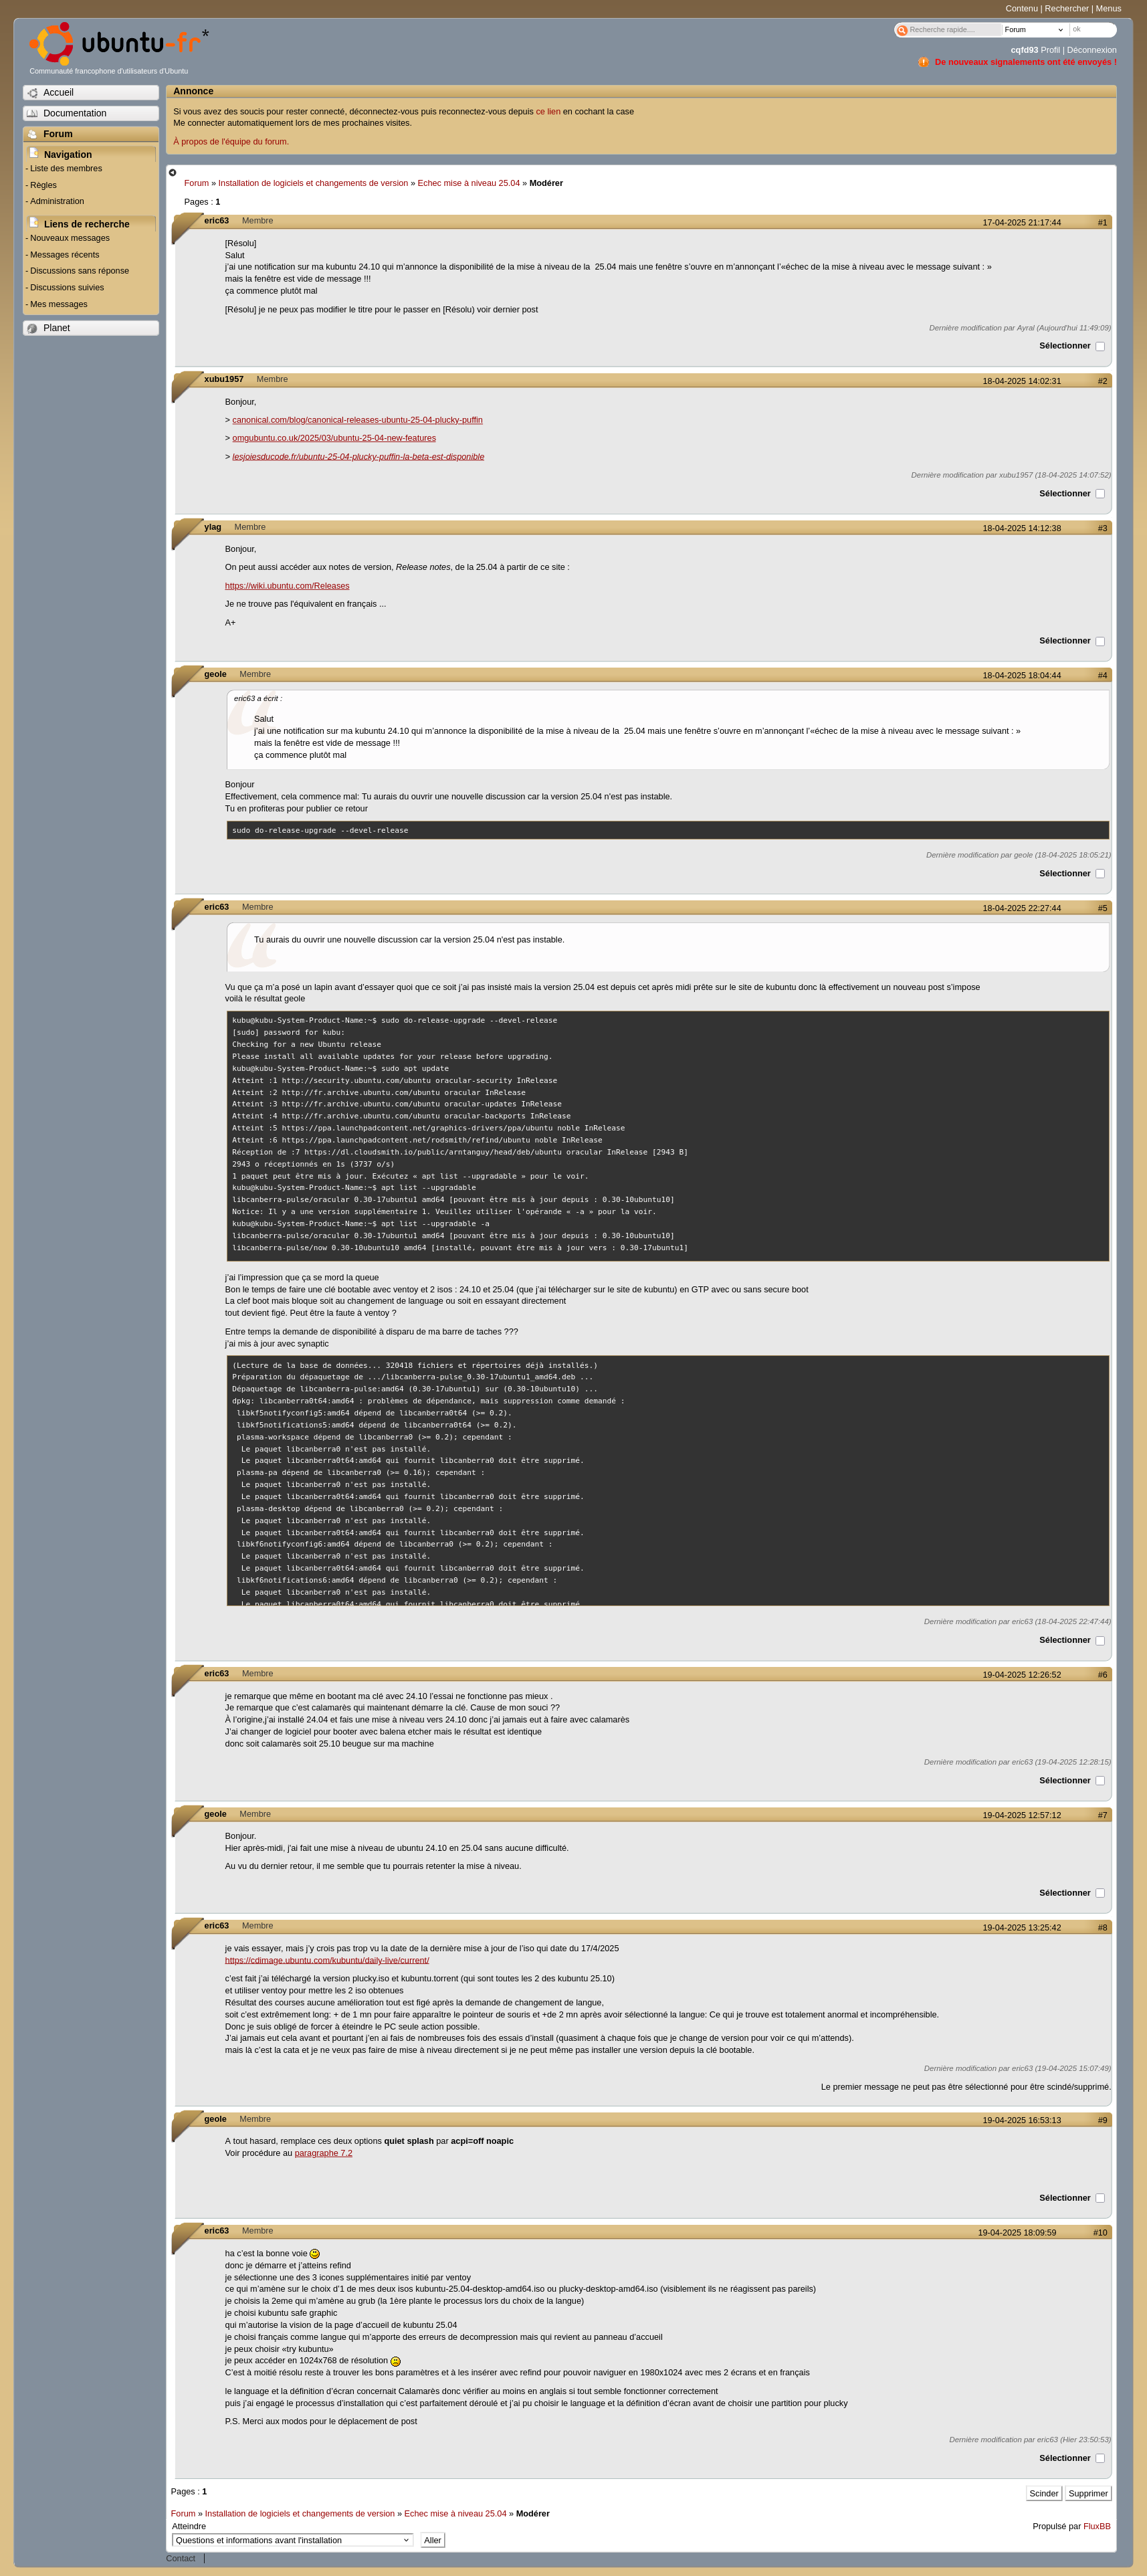Click the sudo do-release-upgrade code block in post #4
The height and width of the screenshot is (2576, 1147).
pos(668,831)
